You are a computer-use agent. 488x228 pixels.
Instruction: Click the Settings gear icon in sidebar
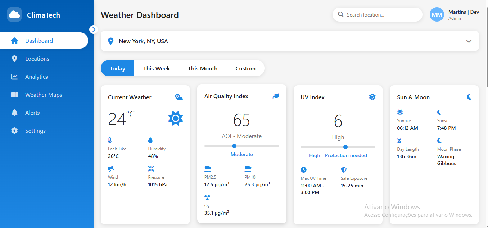(x=14, y=131)
